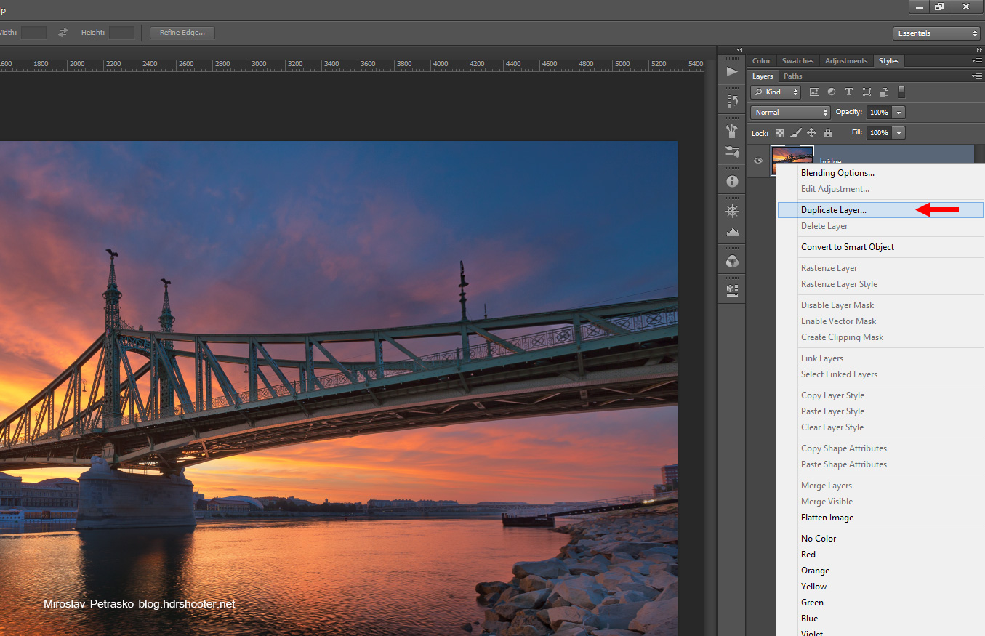Expand the Essentials workspace dropdown
The height and width of the screenshot is (636, 985).
click(x=936, y=33)
